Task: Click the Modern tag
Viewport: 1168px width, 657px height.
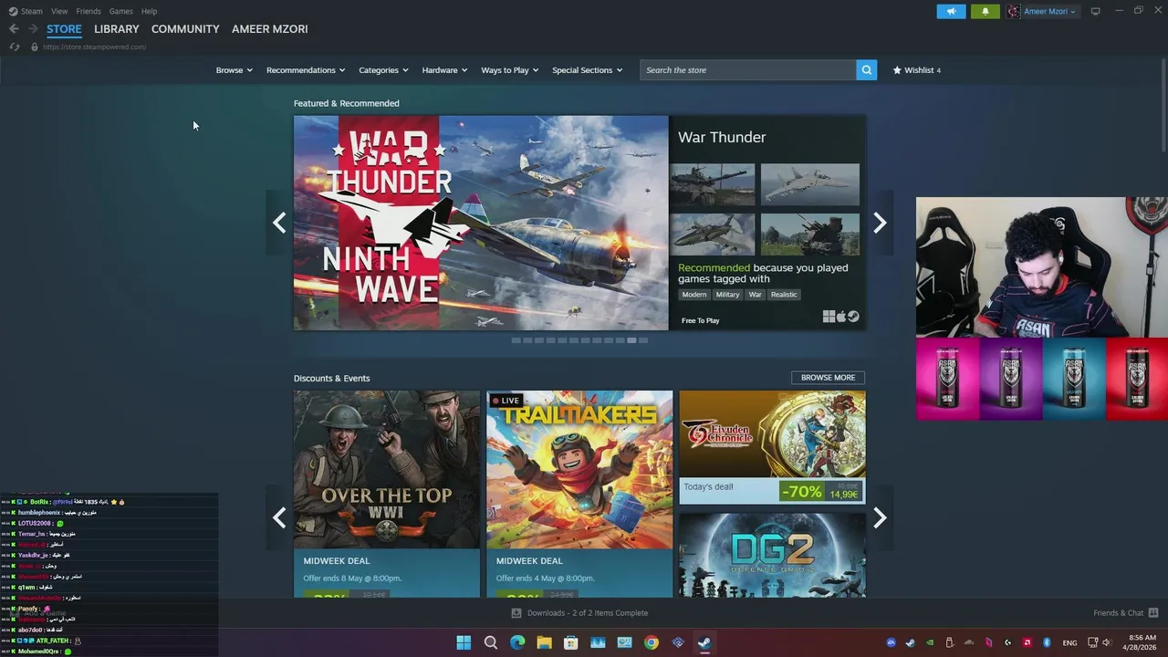Action: pyautogui.click(x=694, y=295)
